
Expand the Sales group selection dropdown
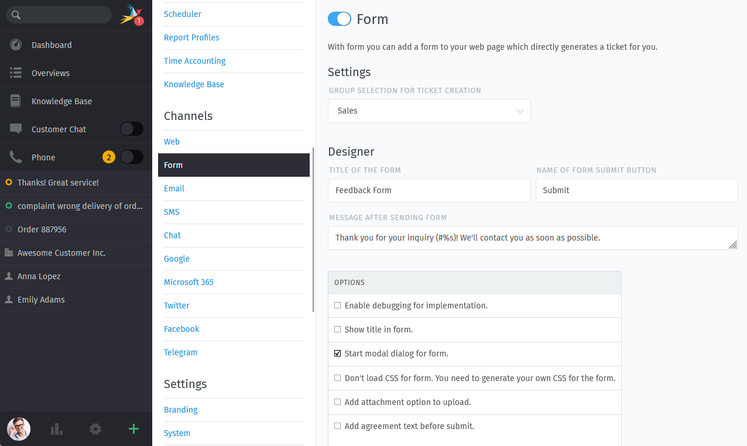click(x=429, y=111)
